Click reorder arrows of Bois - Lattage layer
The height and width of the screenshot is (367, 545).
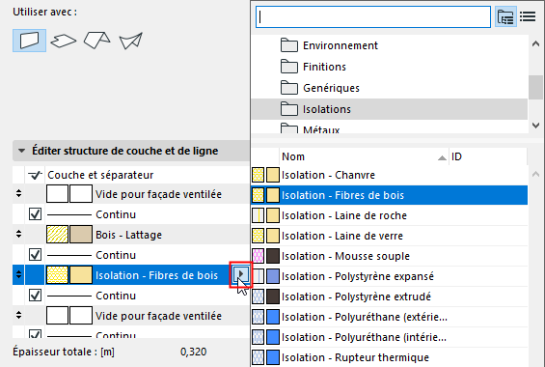tap(18, 235)
